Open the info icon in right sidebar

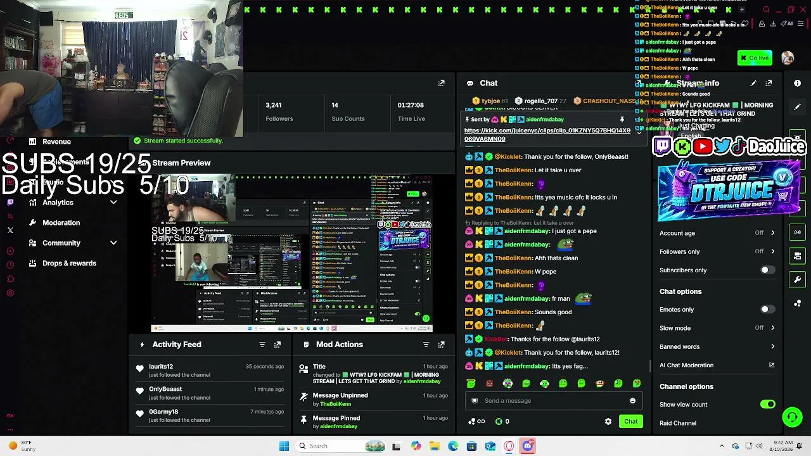click(x=797, y=83)
